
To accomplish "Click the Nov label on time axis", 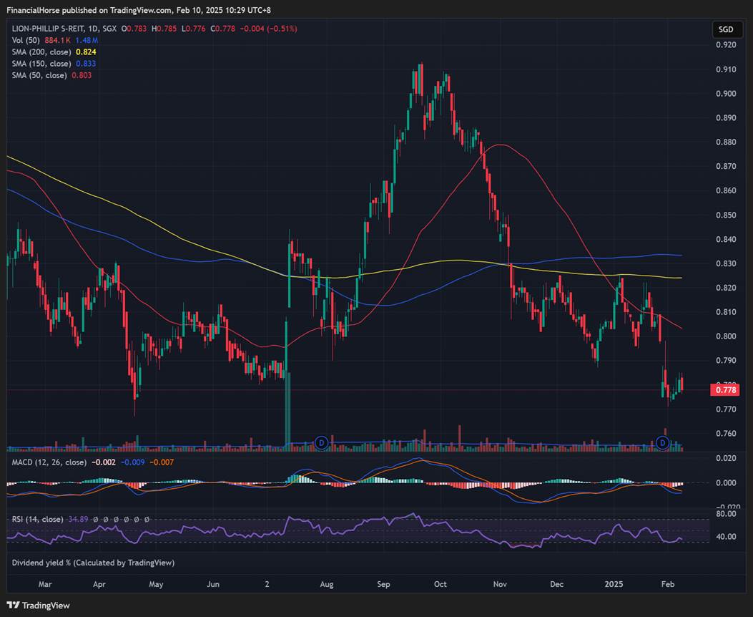I will pyautogui.click(x=500, y=584).
